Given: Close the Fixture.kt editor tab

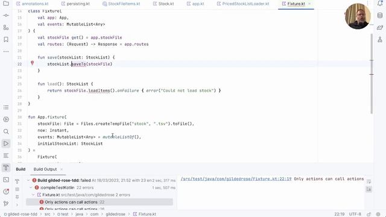Looking at the screenshot, I should pos(309,4).
